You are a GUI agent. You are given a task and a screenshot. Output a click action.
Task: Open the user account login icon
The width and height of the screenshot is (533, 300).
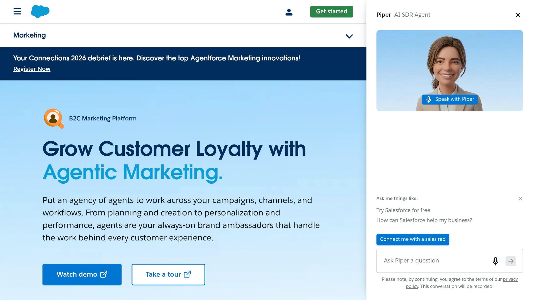[x=289, y=12]
